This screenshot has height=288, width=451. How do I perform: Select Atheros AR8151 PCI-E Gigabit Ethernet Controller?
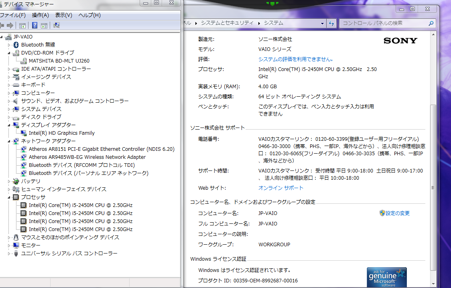(102, 149)
